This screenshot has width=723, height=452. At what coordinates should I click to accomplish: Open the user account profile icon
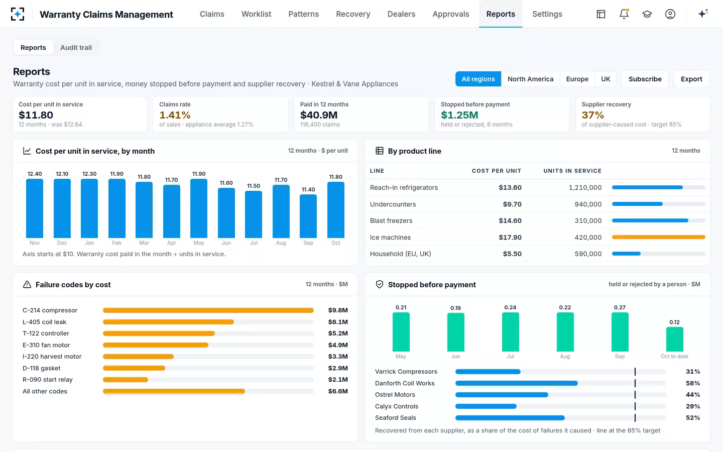[670, 14]
